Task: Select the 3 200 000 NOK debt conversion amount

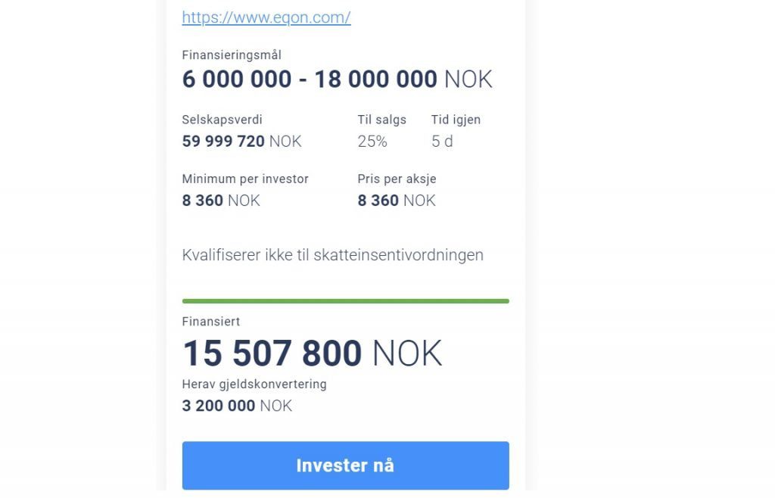Action: coord(237,406)
